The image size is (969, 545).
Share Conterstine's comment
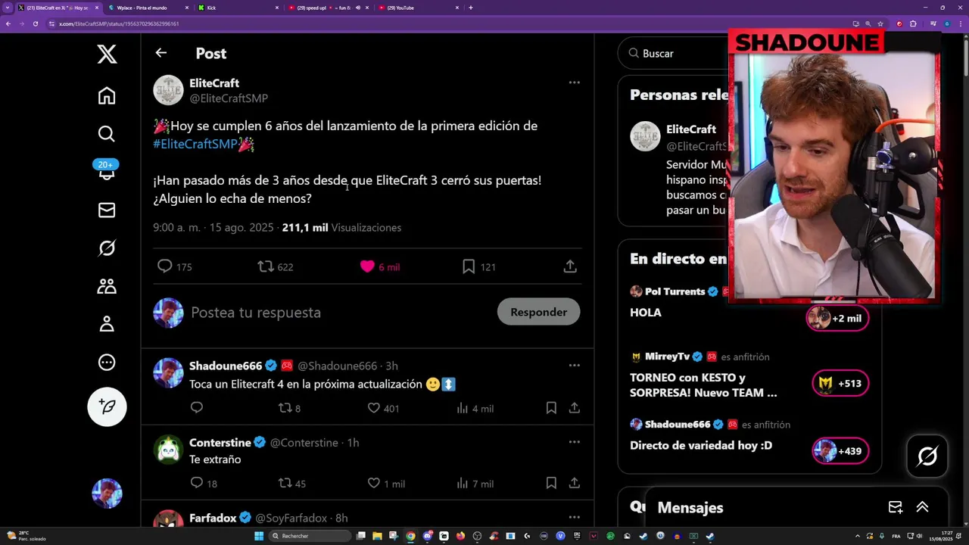(x=575, y=483)
